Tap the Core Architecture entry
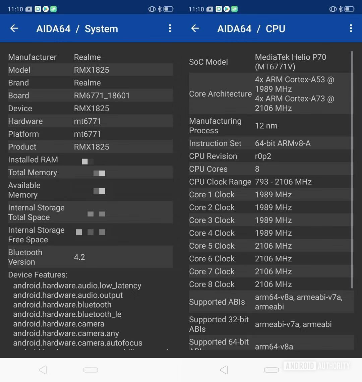Screen dimensions: 362x382 pos(271,94)
